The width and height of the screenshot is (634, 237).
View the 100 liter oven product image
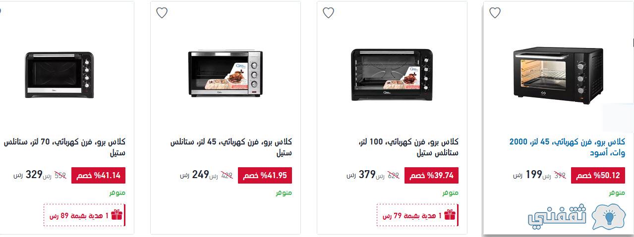click(x=392, y=74)
